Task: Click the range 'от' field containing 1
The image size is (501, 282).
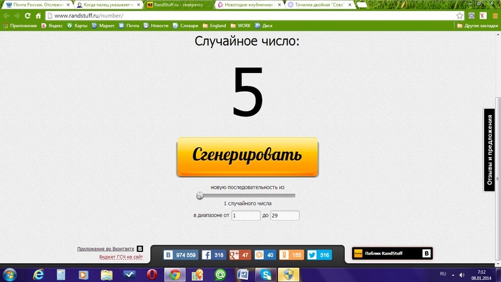Action: 246,216
